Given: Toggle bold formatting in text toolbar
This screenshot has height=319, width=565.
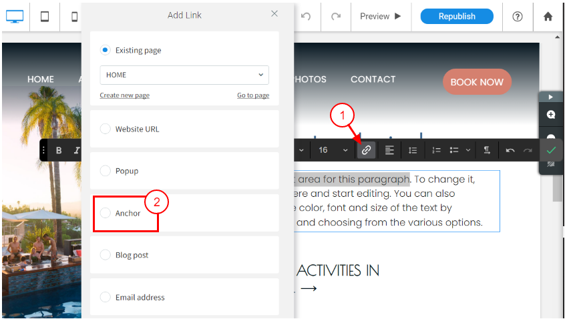Looking at the screenshot, I should 59,150.
